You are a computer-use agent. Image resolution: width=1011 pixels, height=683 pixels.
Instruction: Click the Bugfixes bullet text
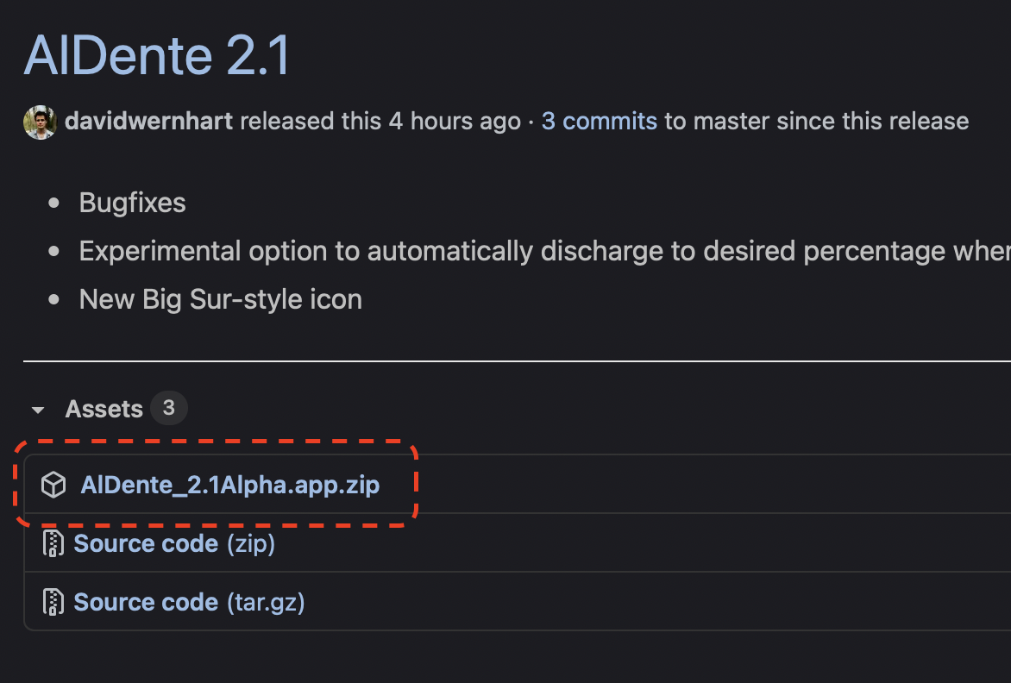(x=132, y=203)
